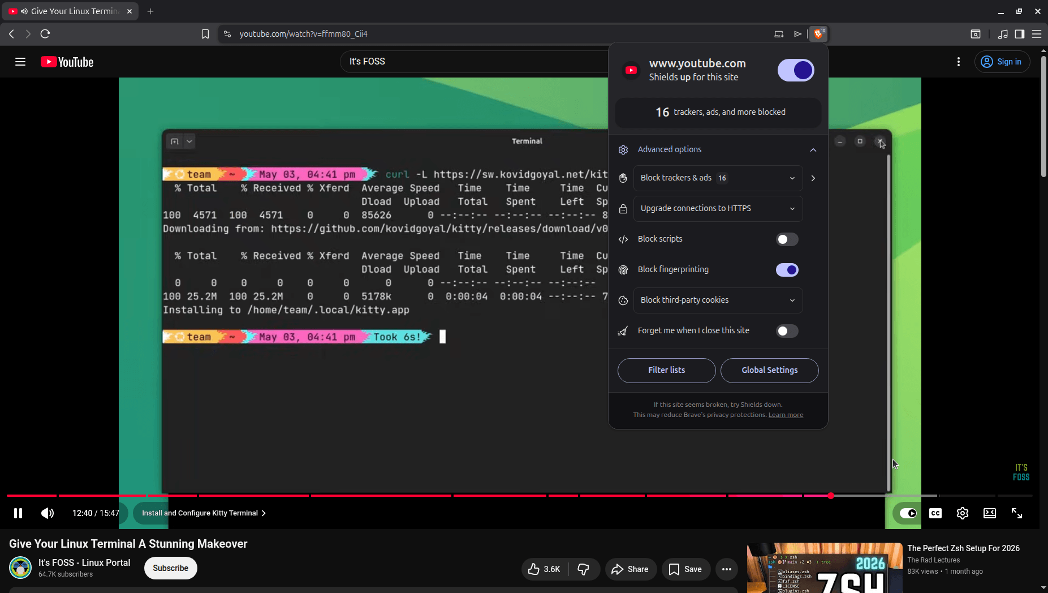Bookmark this page

pyautogui.click(x=205, y=34)
